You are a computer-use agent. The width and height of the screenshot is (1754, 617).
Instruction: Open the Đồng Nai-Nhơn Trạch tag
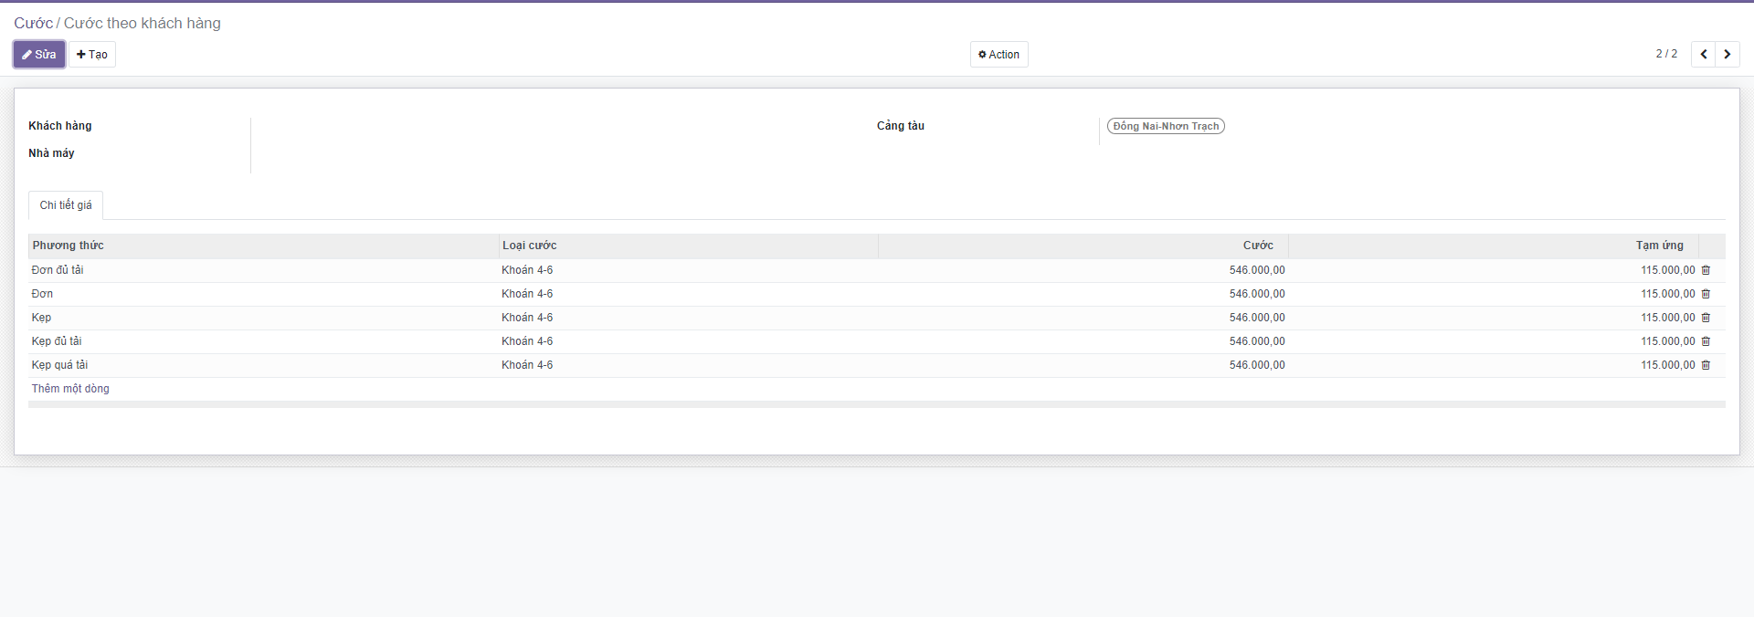click(1166, 126)
